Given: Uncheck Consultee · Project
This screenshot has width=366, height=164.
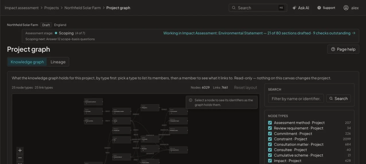Looking at the screenshot, I should tap(270, 150).
